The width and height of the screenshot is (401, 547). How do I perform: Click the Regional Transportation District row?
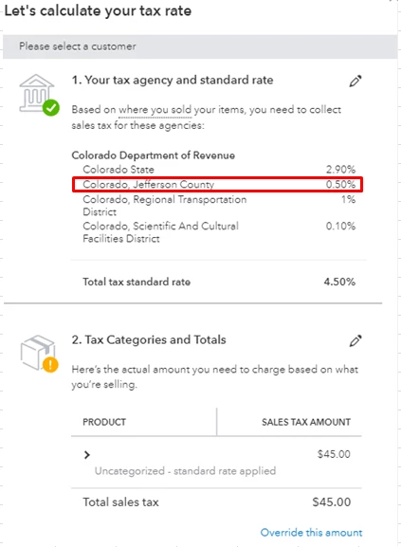point(219,206)
